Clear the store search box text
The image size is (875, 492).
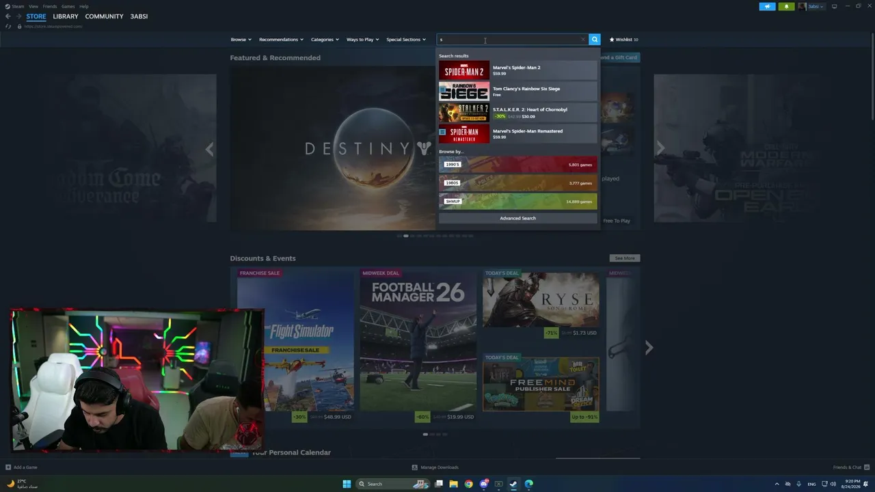pyautogui.click(x=582, y=40)
